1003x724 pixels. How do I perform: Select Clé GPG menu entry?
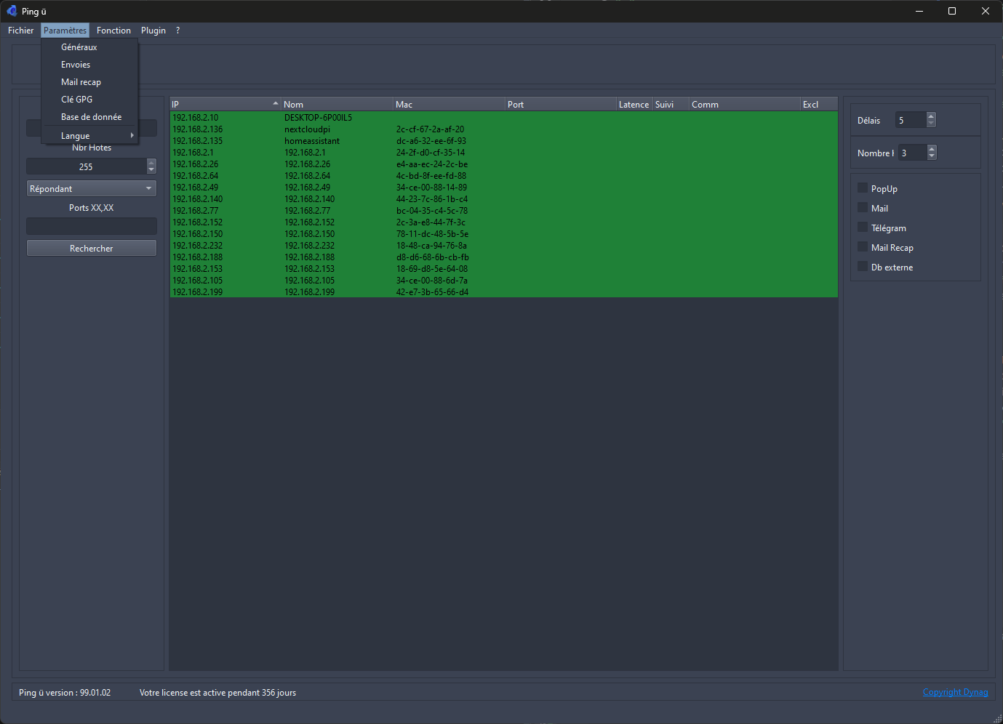pos(89,100)
